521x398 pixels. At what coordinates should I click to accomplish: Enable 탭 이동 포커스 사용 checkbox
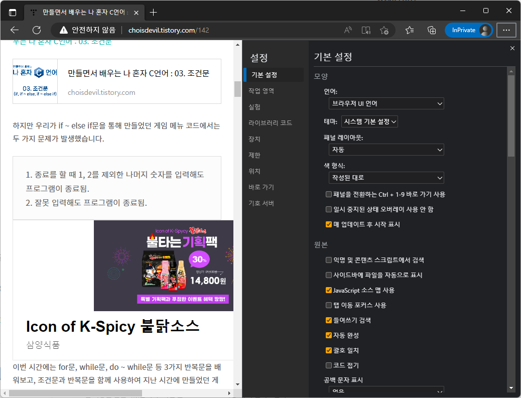329,305
